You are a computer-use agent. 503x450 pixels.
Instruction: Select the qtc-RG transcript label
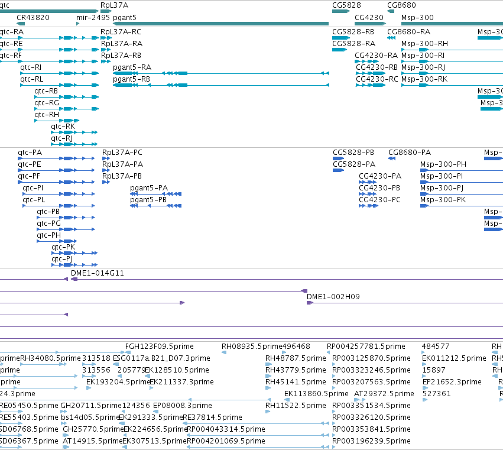coord(47,103)
